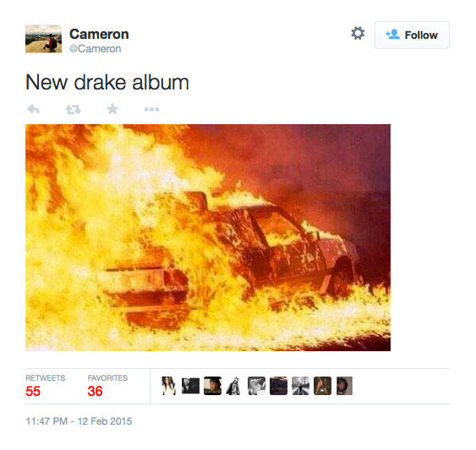Open the gear settings dropdown
This screenshot has width=476, height=450.
point(358,34)
